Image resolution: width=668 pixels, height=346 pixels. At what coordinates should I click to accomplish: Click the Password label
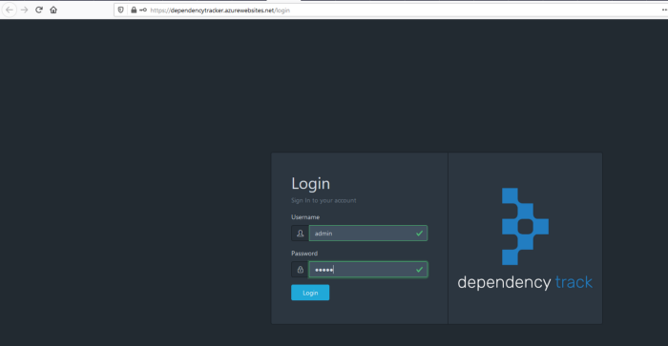tap(304, 254)
